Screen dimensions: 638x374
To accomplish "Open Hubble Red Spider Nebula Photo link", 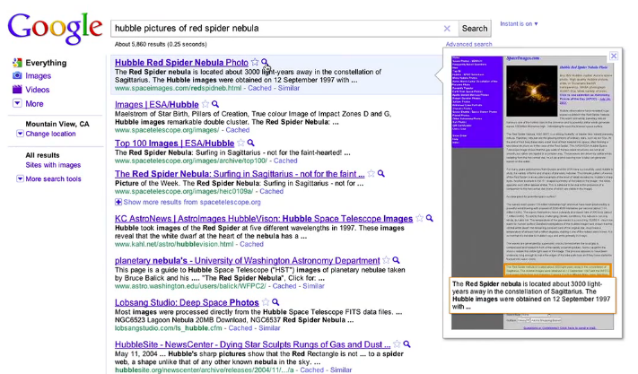I will (181, 63).
